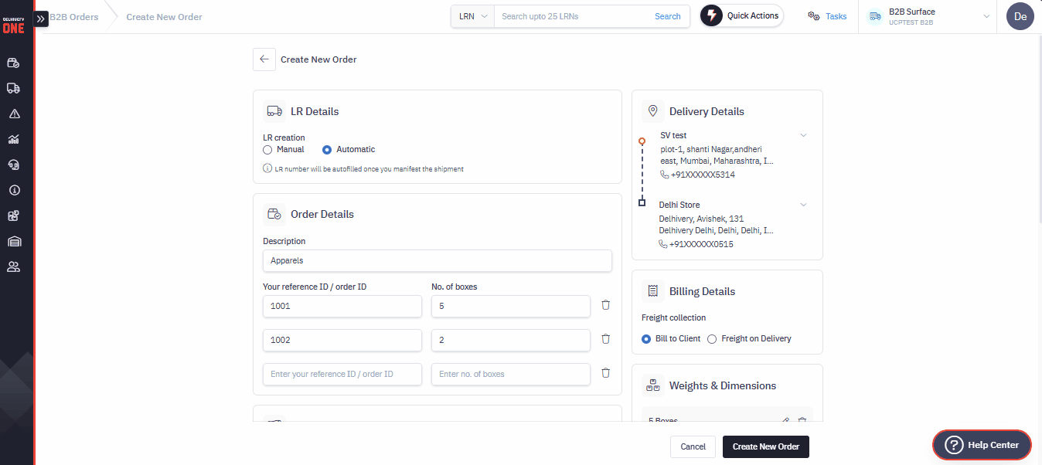The height and width of the screenshot is (465, 1042).
Task: Click the Delhi Store destination name
Action: click(x=679, y=205)
